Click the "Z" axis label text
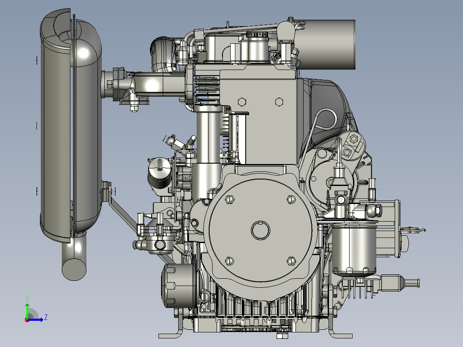This screenshot has height=347, width=463. click(x=46, y=317)
